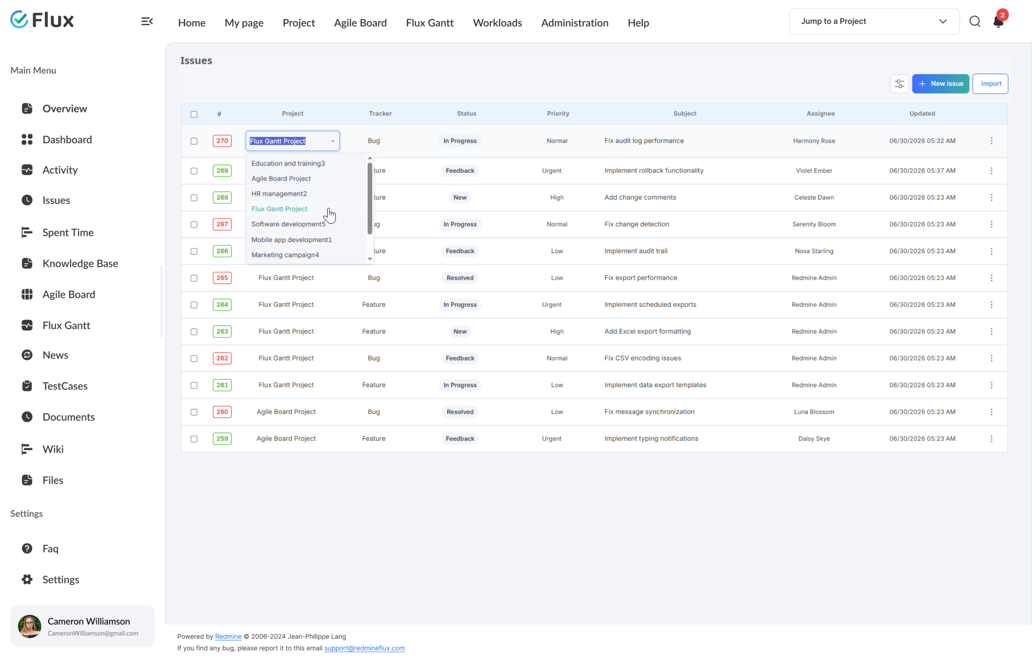
Task: Open Overview in the sidebar
Action: (65, 108)
